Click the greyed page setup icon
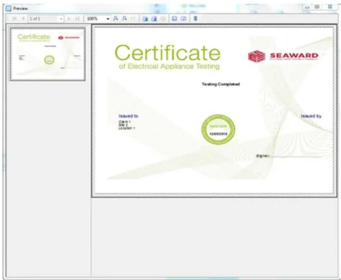This screenshot has height=280, width=341. [x=162, y=19]
